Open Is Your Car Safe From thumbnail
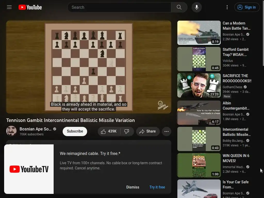The height and width of the screenshot is (198, 264). click(x=199, y=189)
